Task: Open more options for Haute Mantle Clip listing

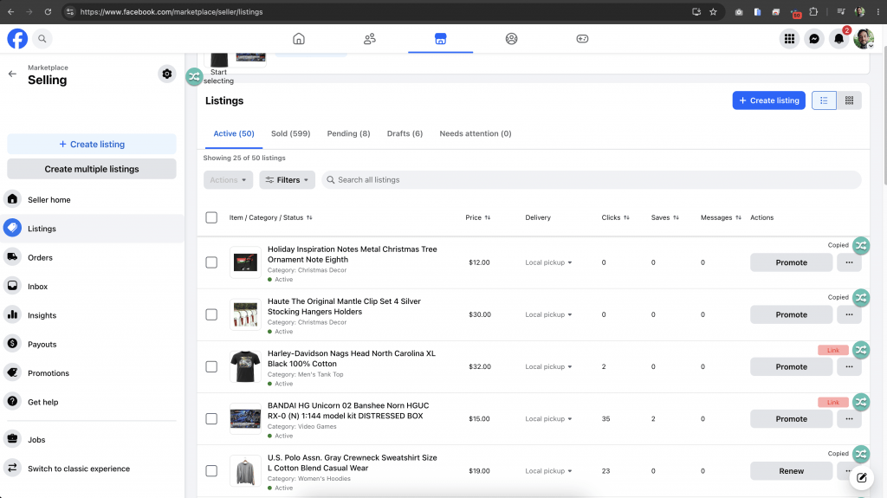Action: (849, 314)
